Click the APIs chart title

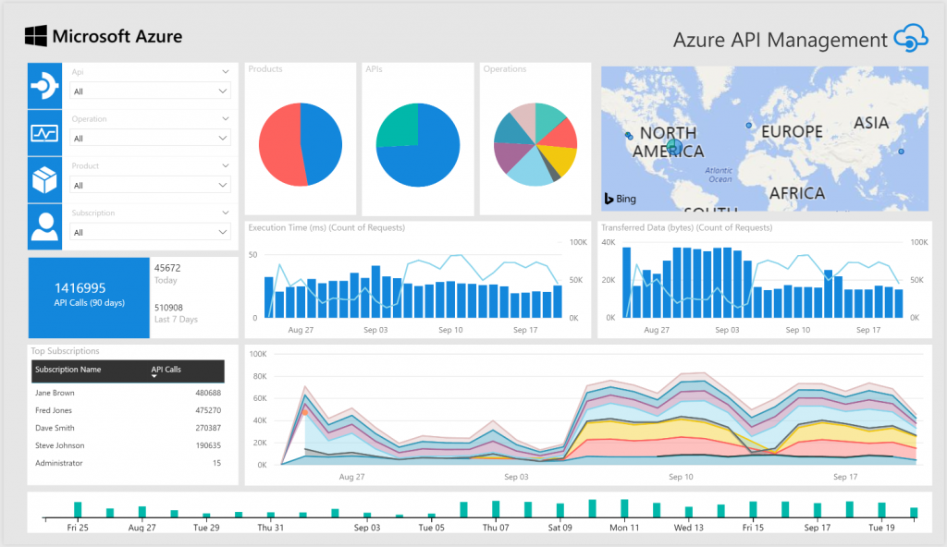click(374, 68)
